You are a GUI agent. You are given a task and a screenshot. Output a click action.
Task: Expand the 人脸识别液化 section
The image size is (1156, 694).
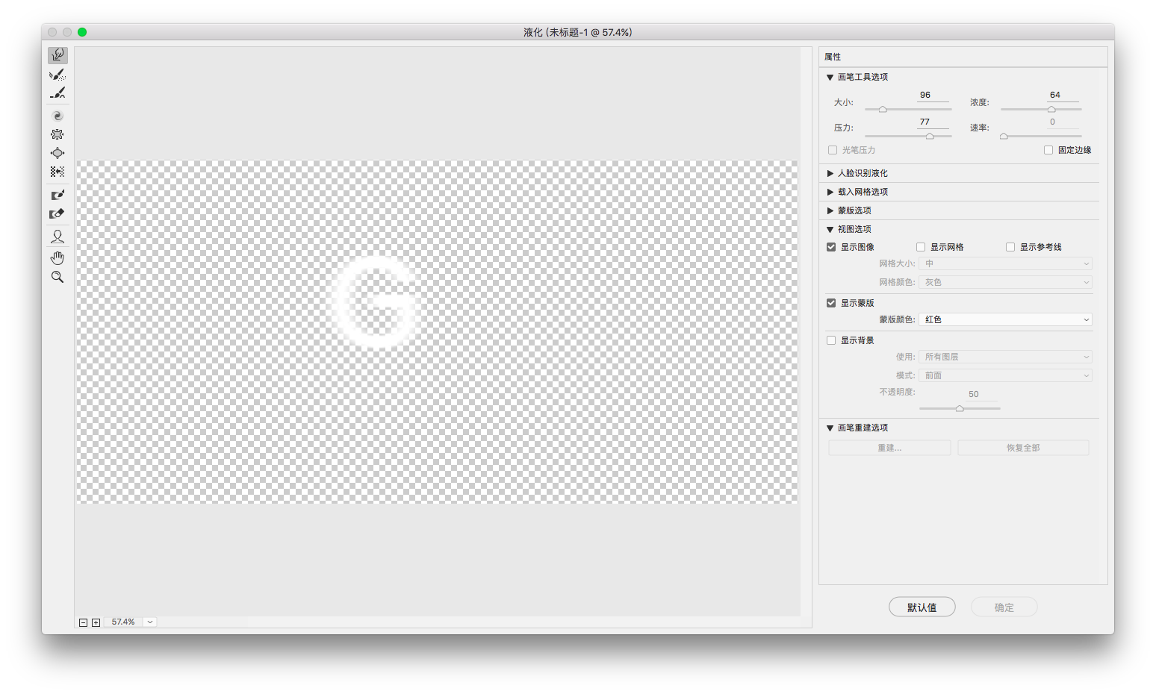coord(830,173)
